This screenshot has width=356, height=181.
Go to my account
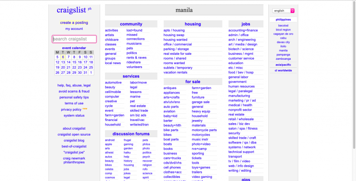74,29
